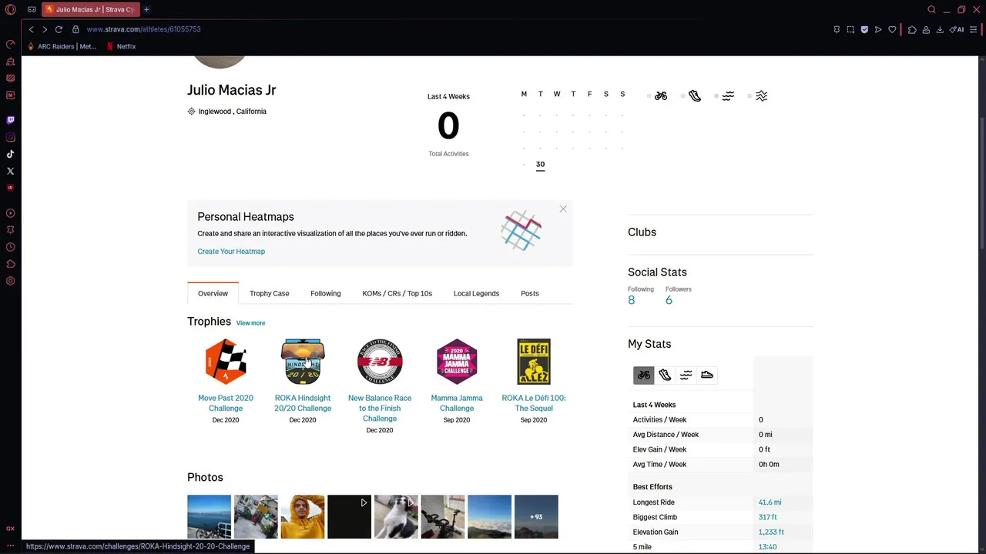
Task: Open ROKA Hindsight 20/20 Challenge link
Action: click(x=303, y=403)
